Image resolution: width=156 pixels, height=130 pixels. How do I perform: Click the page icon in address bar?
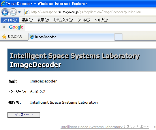(27, 12)
